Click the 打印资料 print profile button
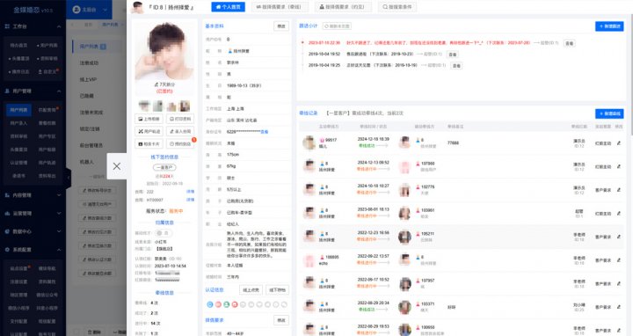Image resolution: width=633 pixels, height=336 pixels. (x=180, y=119)
